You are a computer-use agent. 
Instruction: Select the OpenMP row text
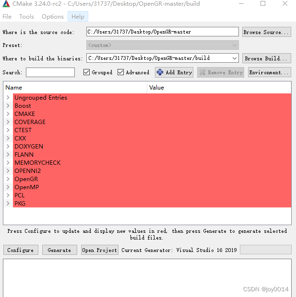point(27,187)
